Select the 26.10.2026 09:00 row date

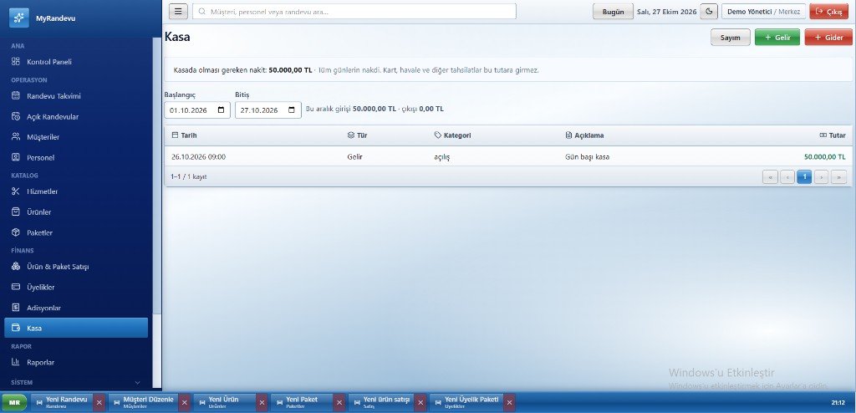click(198, 157)
